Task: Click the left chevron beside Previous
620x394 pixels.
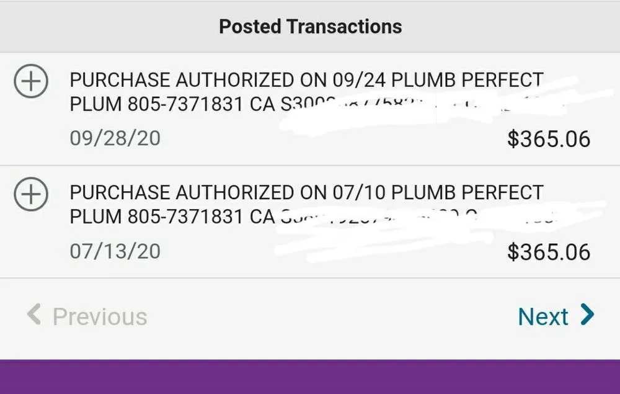Action: click(x=34, y=316)
